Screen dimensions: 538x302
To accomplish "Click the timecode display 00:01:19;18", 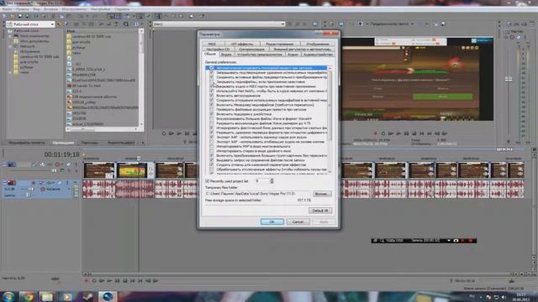I will (61, 154).
